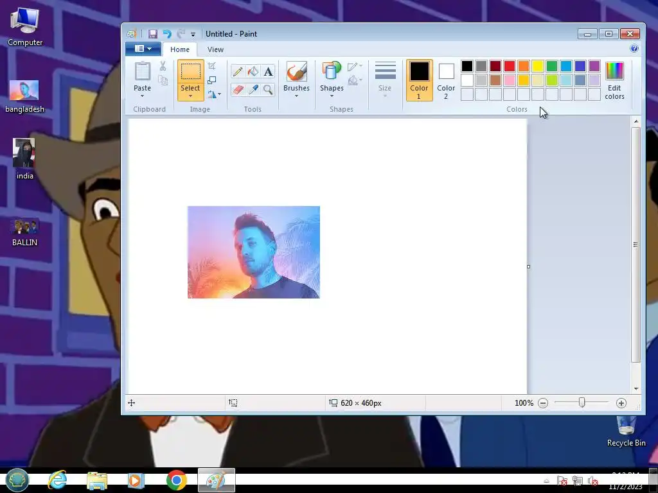Pick the orange color swatch

point(523,66)
